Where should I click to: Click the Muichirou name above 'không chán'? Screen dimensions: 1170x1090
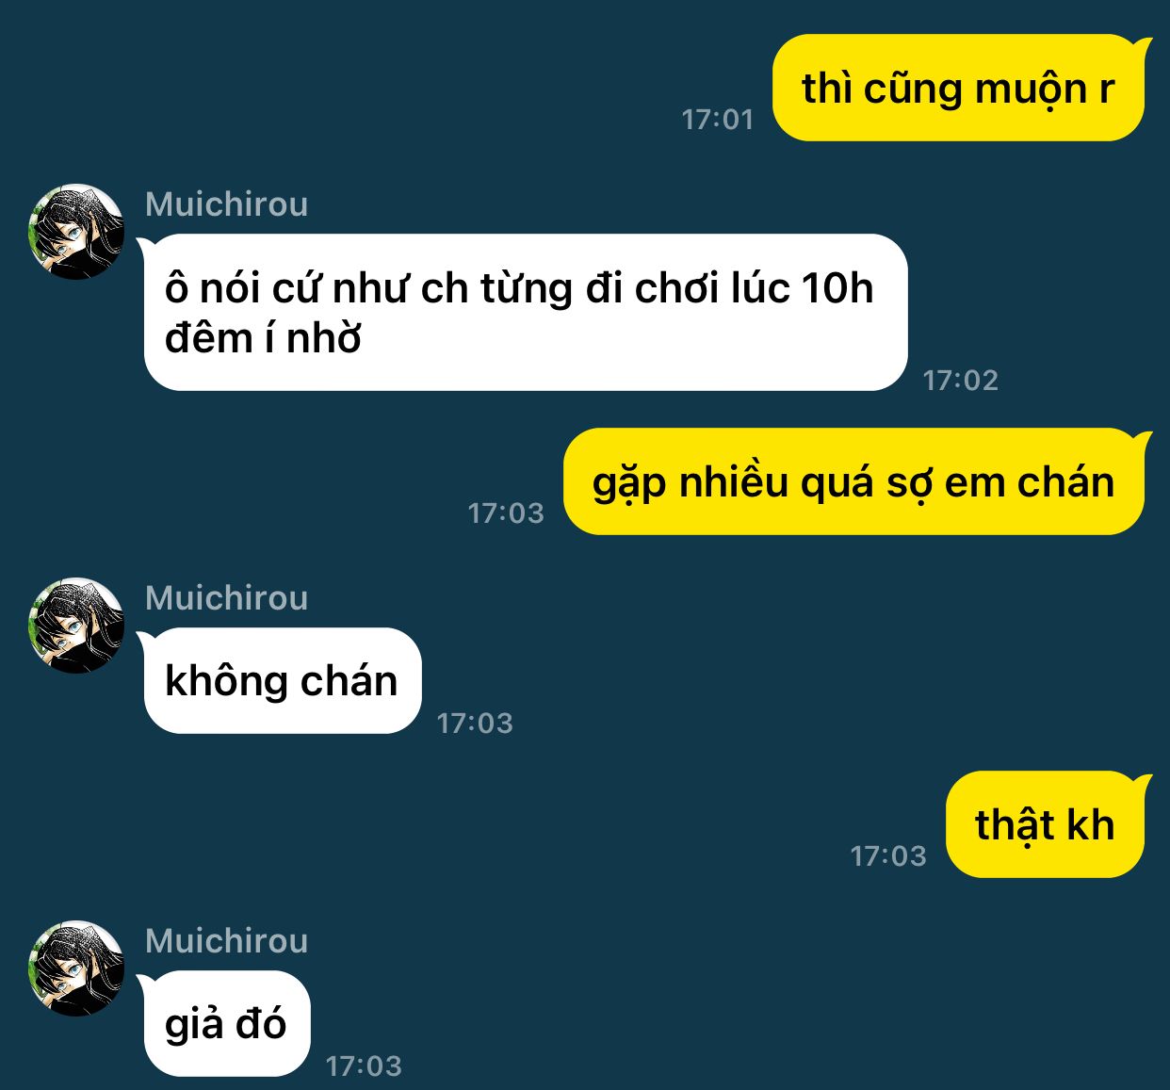[227, 598]
